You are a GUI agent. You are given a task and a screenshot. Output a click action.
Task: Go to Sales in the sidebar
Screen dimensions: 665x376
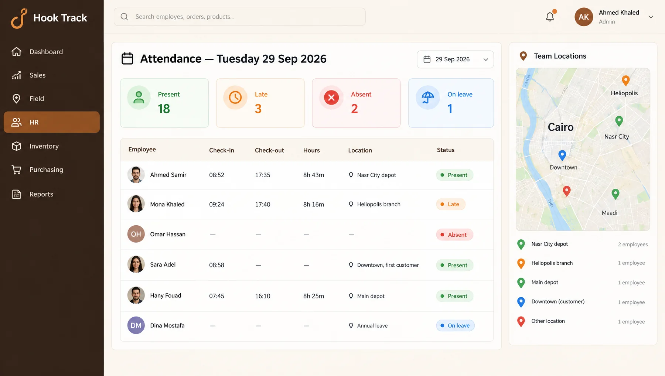pos(52,75)
